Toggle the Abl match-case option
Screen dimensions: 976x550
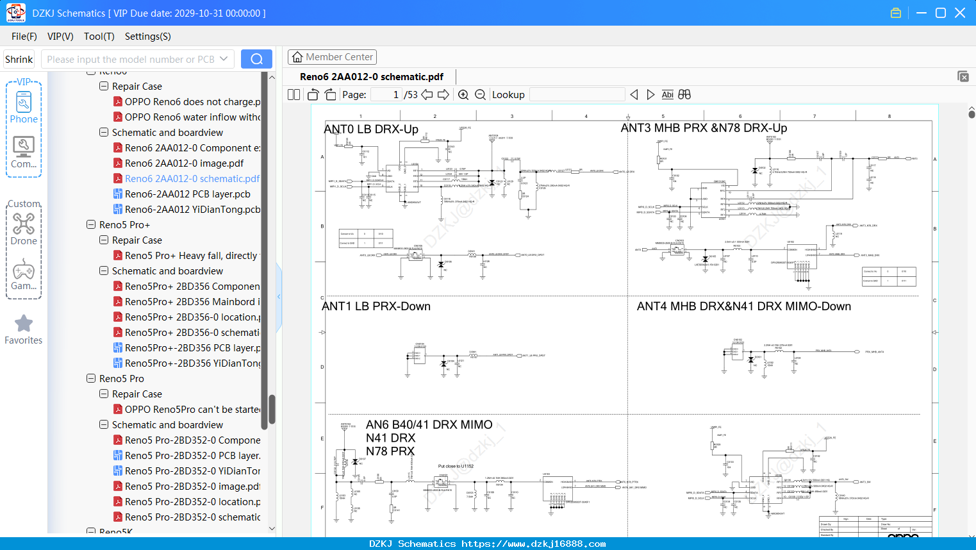point(667,94)
